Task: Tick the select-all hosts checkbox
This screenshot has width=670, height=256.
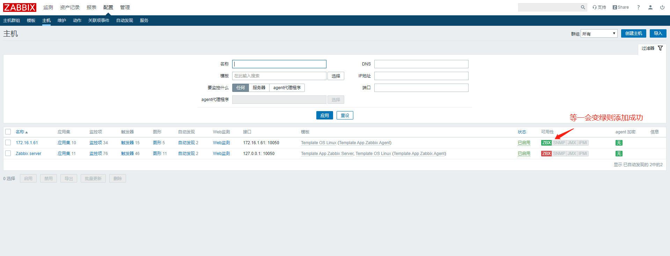Action: click(8, 132)
